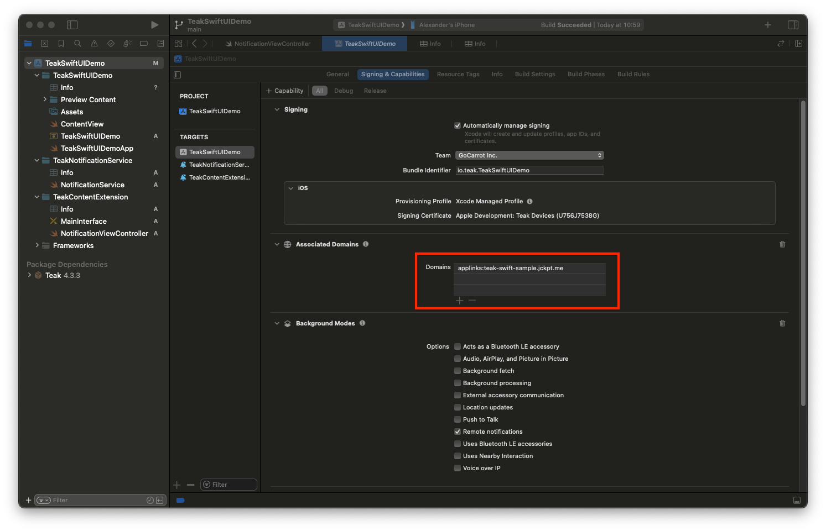This screenshot has width=826, height=531.
Task: Collapse the Signing section
Action: tap(277, 109)
